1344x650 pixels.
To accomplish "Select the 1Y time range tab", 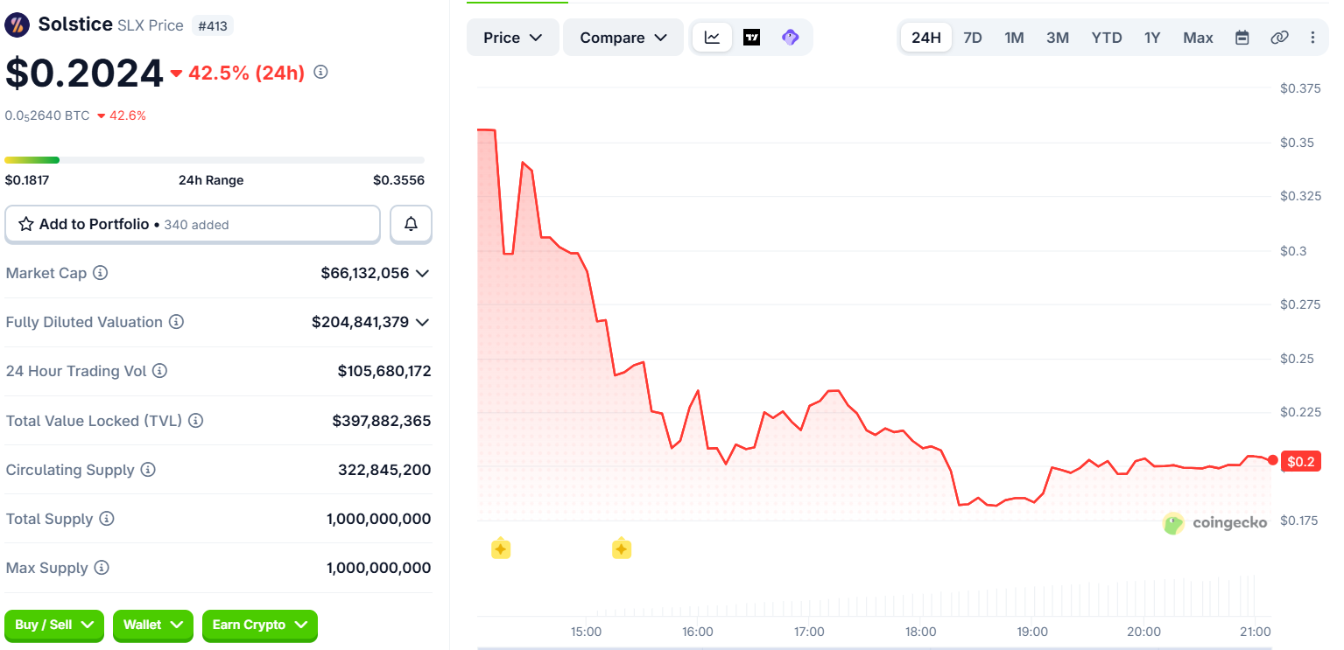I will pos(1152,38).
